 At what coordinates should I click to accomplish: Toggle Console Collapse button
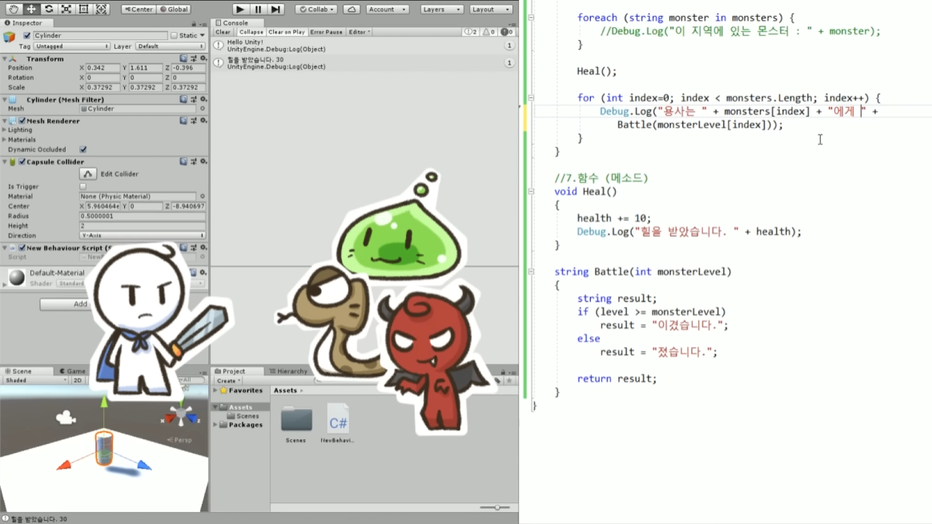pyautogui.click(x=251, y=31)
